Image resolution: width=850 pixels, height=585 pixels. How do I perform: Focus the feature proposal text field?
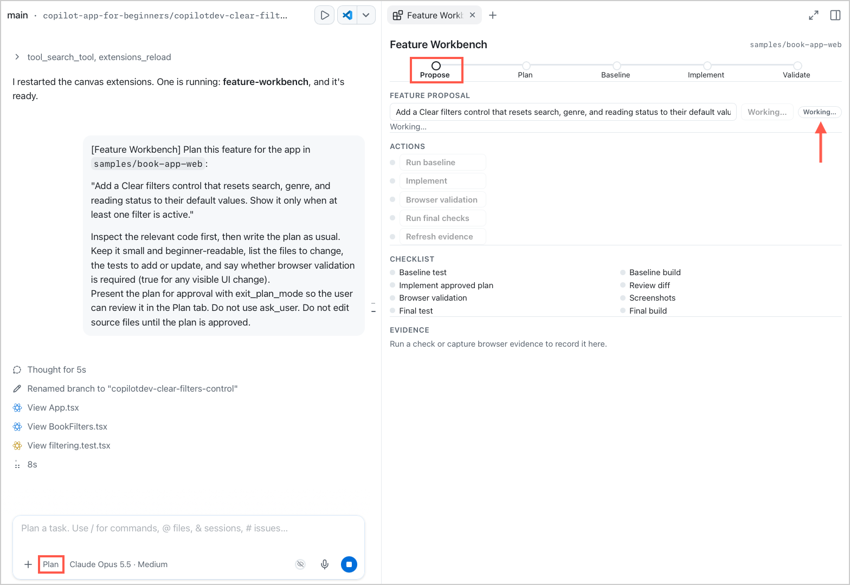pos(563,112)
